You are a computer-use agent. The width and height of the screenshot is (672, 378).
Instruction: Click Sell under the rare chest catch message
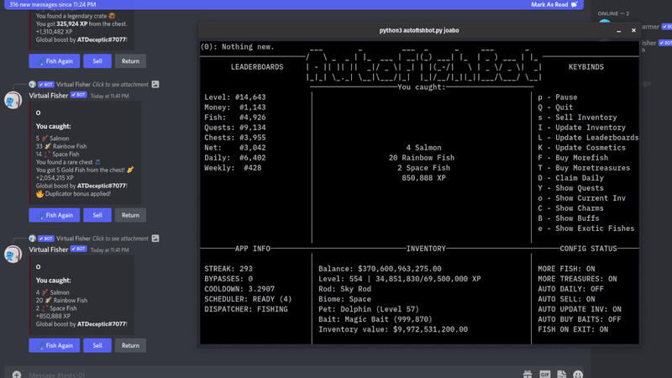97,215
